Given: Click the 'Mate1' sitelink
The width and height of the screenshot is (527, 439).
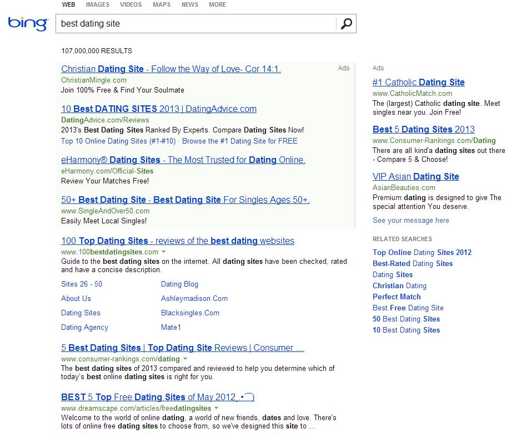Looking at the screenshot, I should 170,328.
